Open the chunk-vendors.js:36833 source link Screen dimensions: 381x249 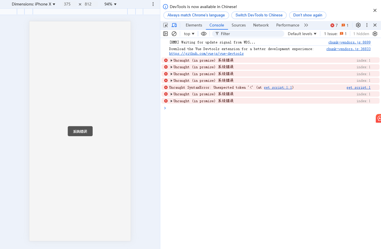348,49
